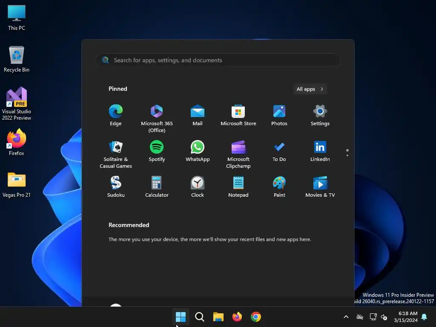This screenshot has height=327, width=436.
Task: Click the Windows Start button on taskbar
Action: coord(181,317)
